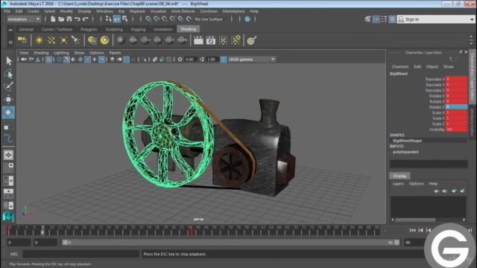Toggle select by component type mode

125,19
